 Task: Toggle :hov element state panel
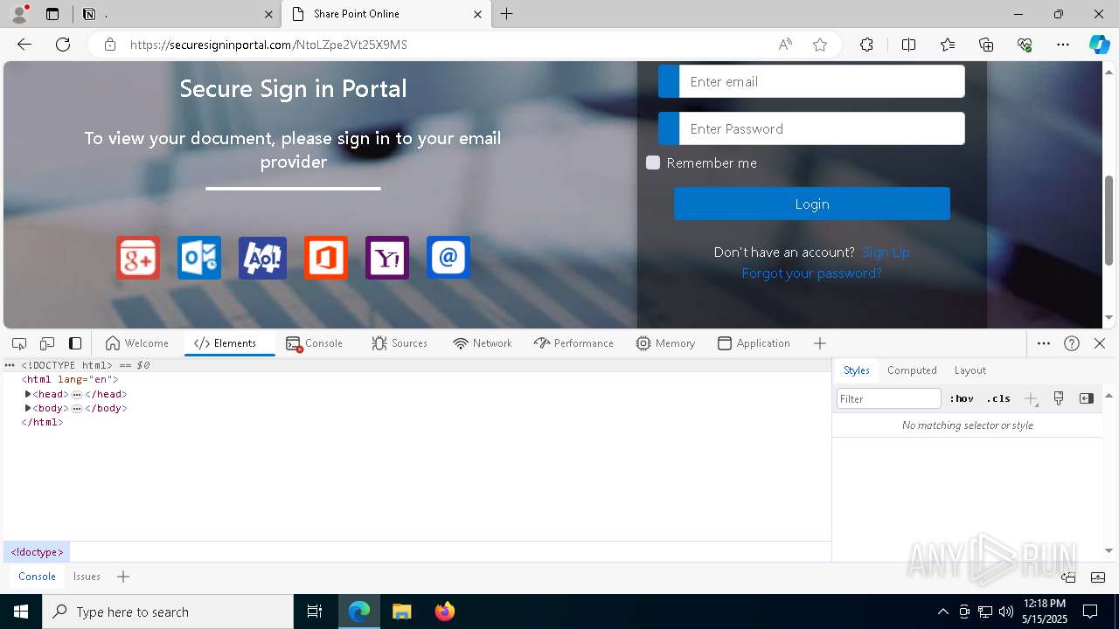(962, 398)
